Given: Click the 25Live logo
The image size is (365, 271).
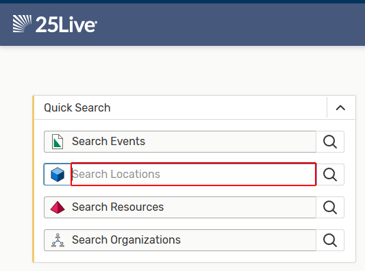Looking at the screenshot, I should point(55,24).
